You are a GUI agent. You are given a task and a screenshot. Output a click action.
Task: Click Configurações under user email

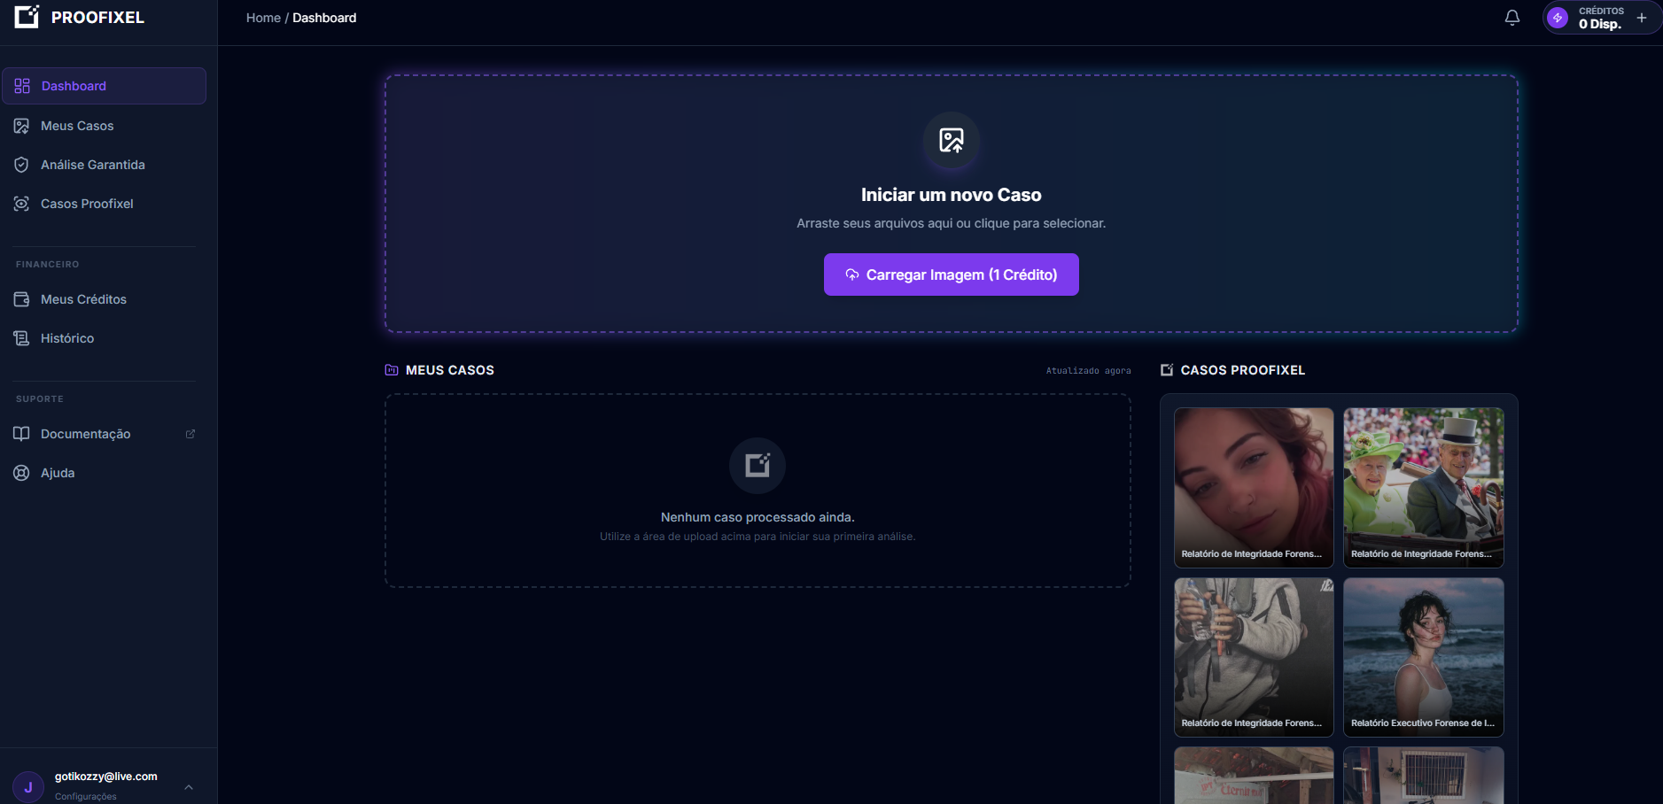click(x=85, y=796)
